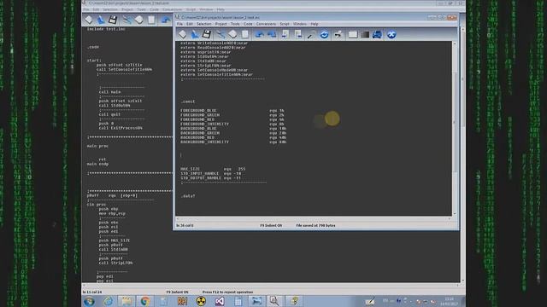Viewport: 547px width, 307px height.
Task: Click 'ln 11 col 24' in back window status bar
Action: pos(92,292)
